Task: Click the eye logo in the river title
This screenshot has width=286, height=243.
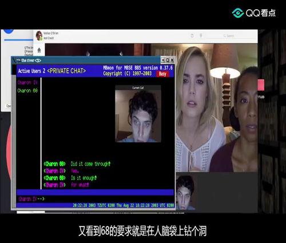Action: 38,61
